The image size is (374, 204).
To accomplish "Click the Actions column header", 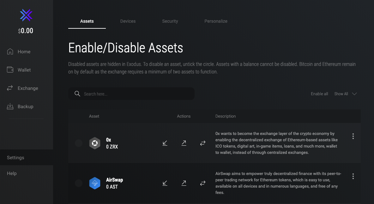I will pos(184,116).
